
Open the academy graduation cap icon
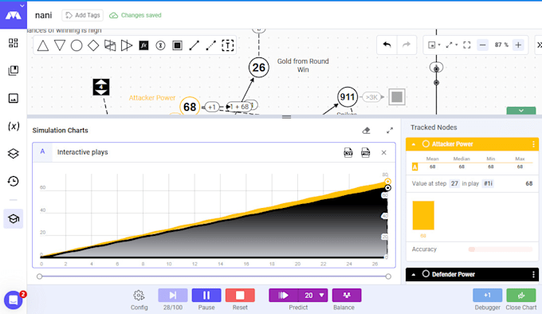13,218
